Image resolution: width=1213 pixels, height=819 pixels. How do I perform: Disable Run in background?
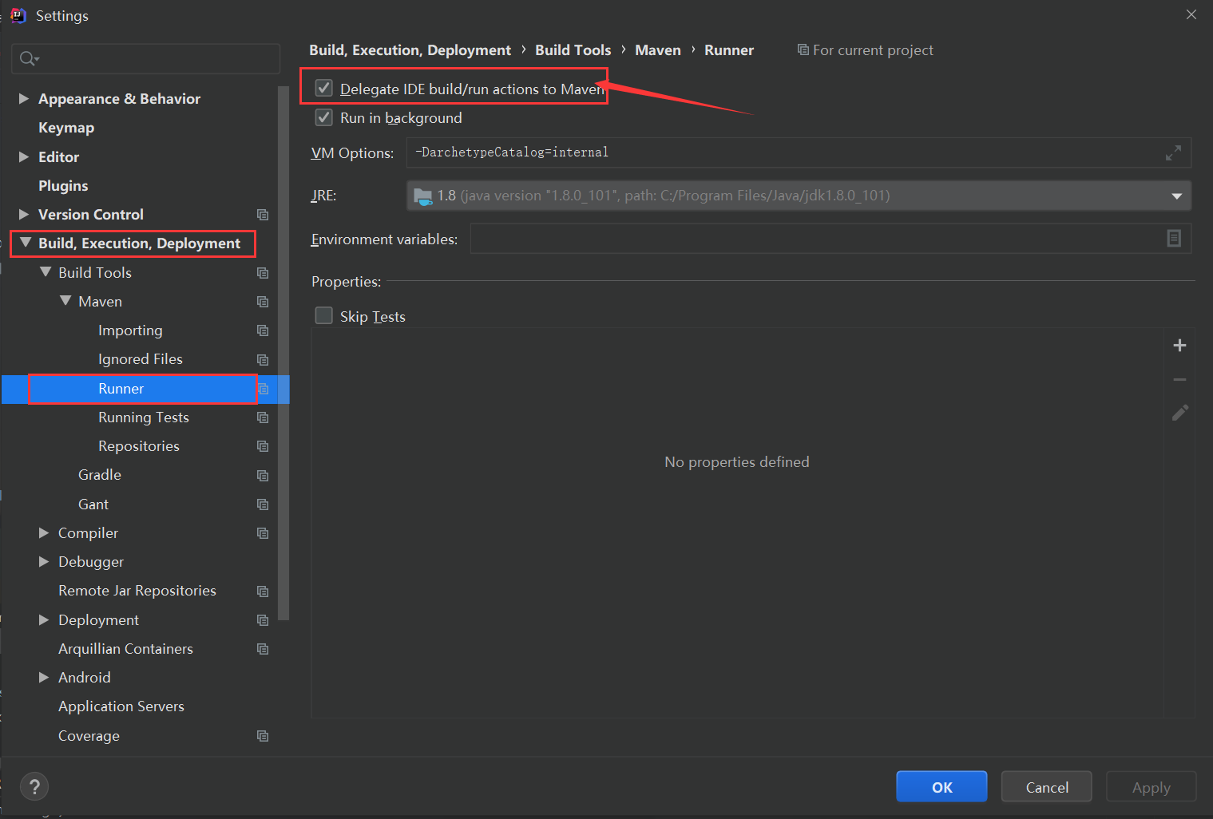(x=323, y=117)
